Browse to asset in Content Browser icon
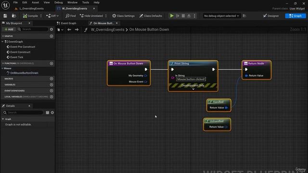Screen dimensions: 308x173 pos(14,16)
